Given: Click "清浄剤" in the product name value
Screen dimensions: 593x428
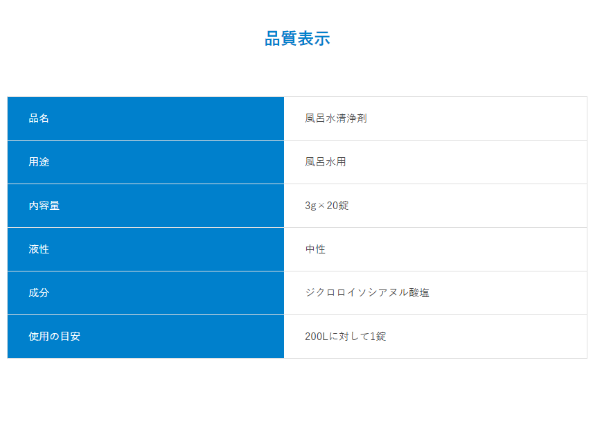Looking at the screenshot, I should click(x=351, y=118).
